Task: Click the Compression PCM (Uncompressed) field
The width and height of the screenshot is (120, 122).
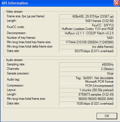Action: click(x=86, y=86)
